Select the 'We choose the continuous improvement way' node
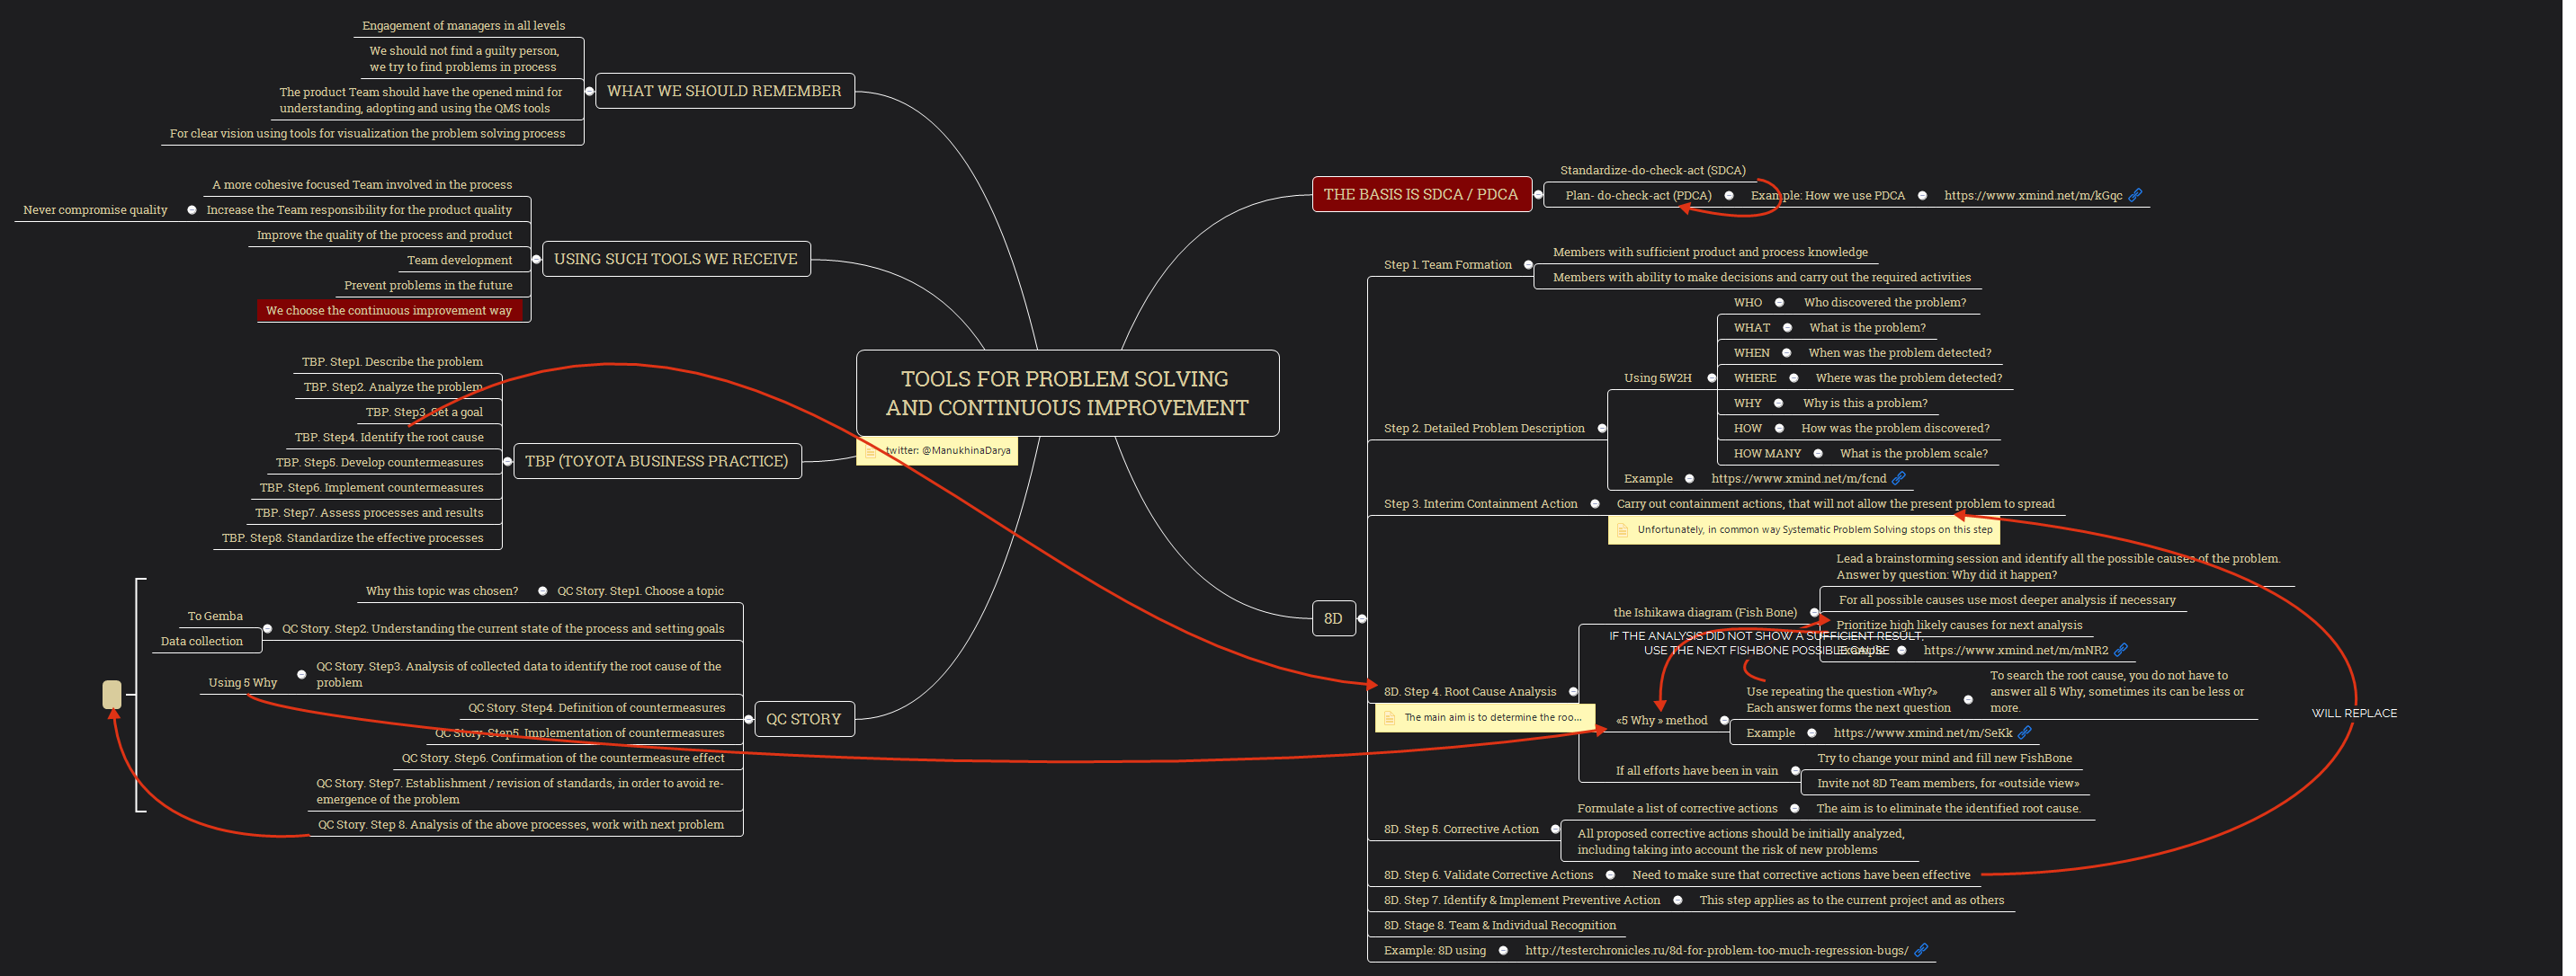2576x976 pixels. [392, 310]
